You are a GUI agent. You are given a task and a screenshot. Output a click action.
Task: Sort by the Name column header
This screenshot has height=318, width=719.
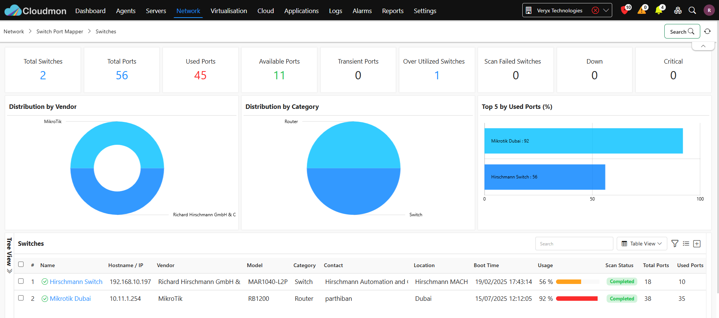pos(48,265)
